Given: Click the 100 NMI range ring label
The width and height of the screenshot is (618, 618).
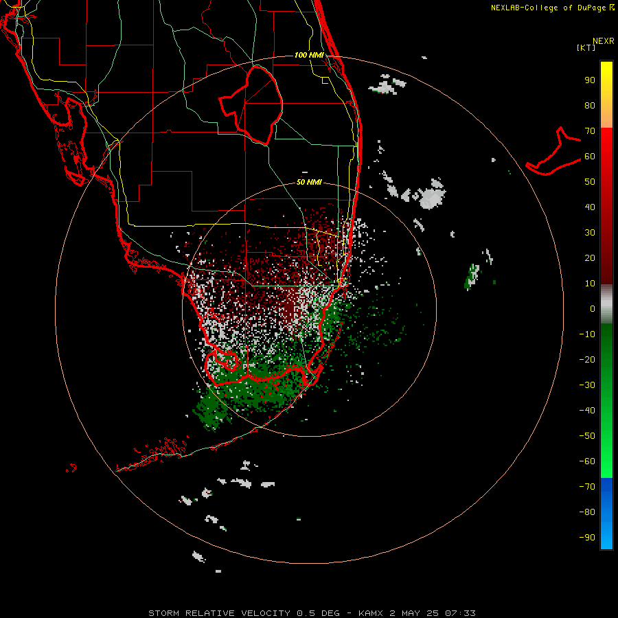Looking at the screenshot, I should click(309, 55).
